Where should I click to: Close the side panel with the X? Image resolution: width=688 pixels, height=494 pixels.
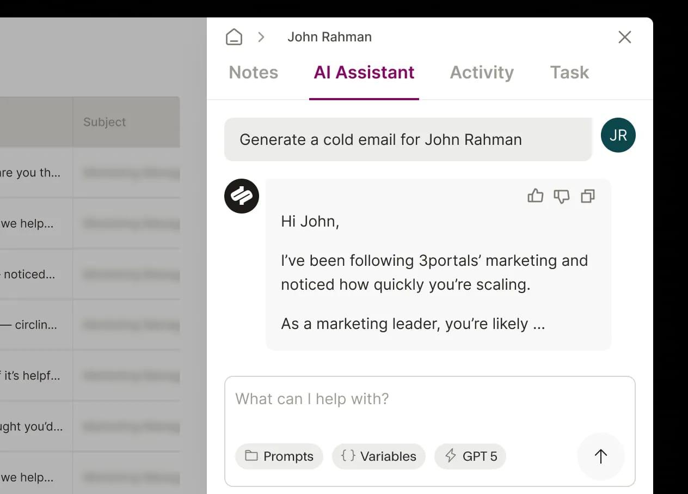coord(625,37)
